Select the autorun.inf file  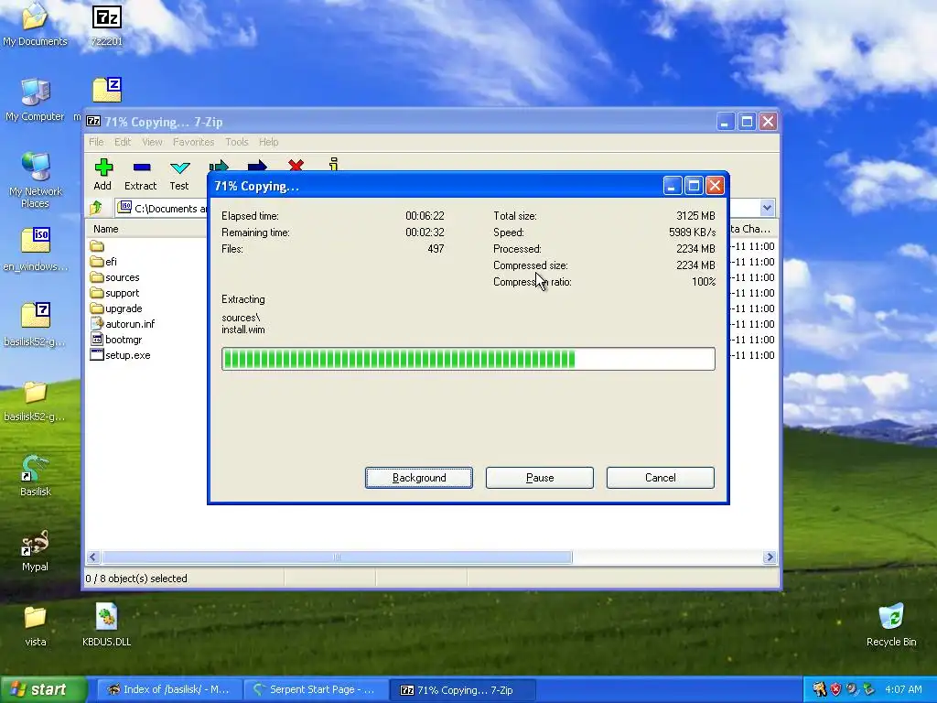pos(123,324)
